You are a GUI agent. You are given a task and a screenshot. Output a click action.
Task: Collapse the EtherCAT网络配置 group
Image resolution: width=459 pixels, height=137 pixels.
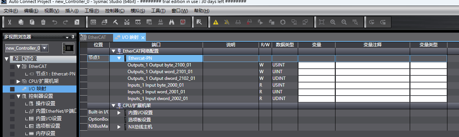113,51
